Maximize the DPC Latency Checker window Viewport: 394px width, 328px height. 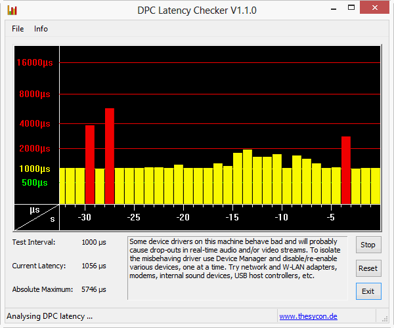click(351, 8)
